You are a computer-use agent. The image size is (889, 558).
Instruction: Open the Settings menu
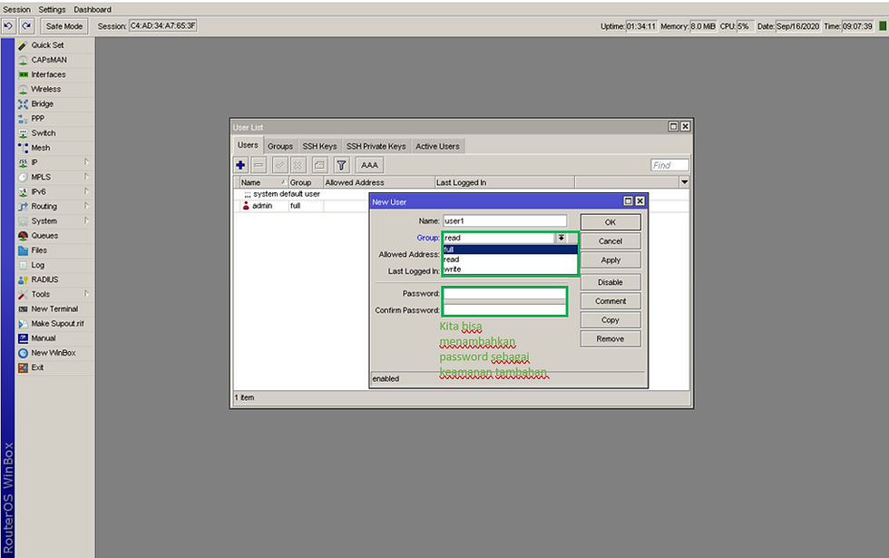point(53,10)
